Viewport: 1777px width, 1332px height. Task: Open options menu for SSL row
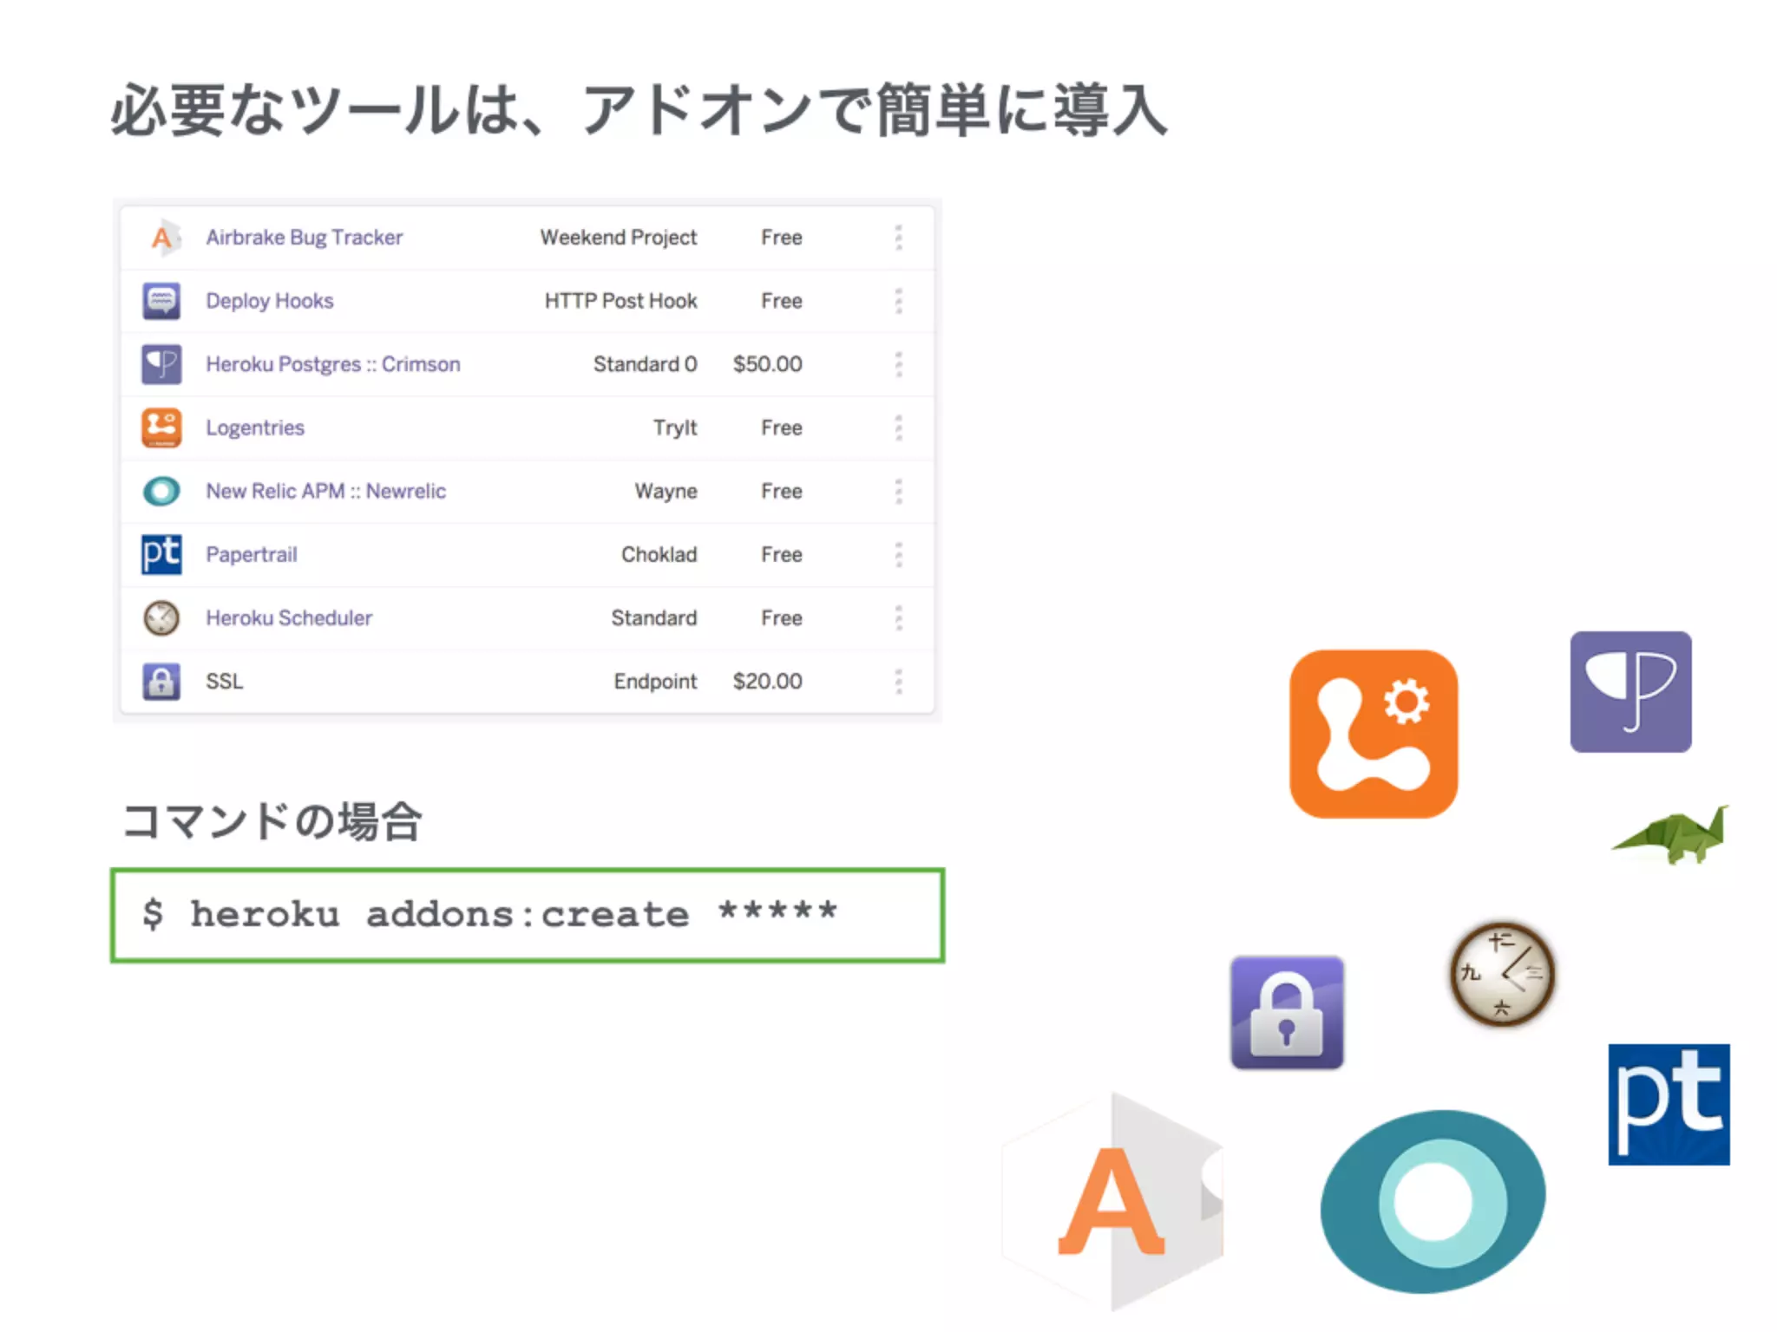(899, 682)
